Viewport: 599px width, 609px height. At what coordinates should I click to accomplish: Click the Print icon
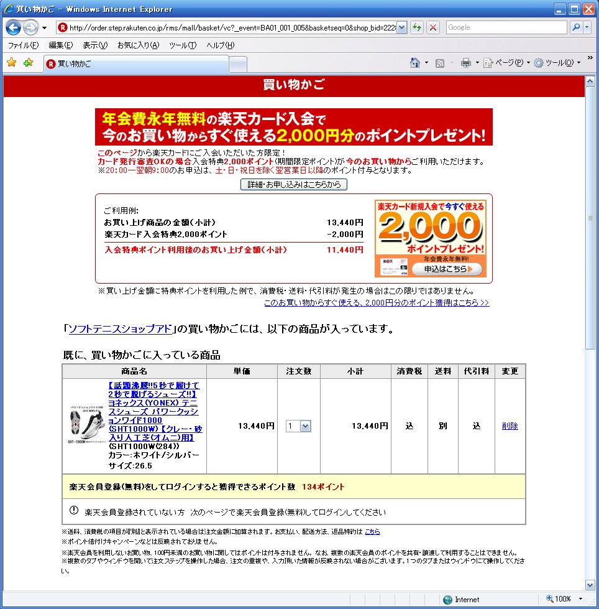tap(466, 63)
